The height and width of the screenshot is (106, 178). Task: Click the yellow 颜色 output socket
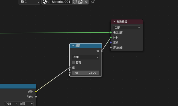pyautogui.click(x=36, y=92)
